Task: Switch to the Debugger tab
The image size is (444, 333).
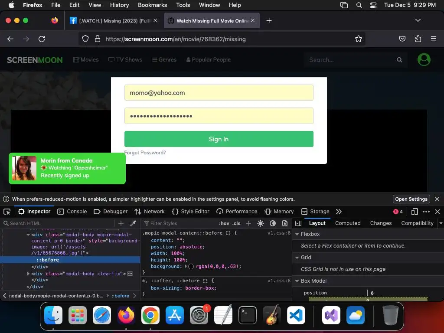Action: point(111,212)
